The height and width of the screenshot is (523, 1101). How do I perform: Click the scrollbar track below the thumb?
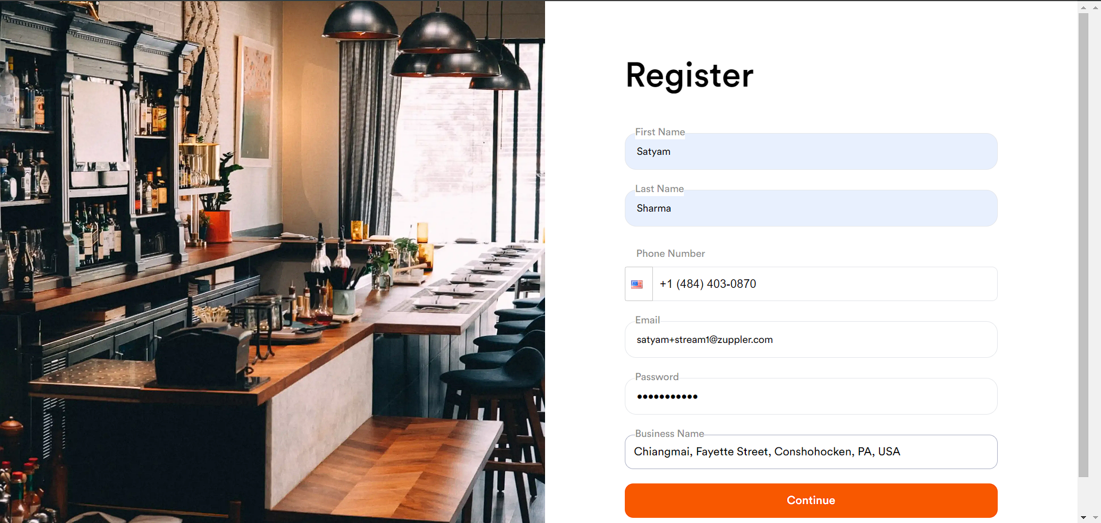(x=1083, y=495)
